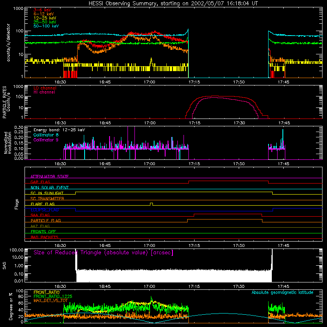The height and width of the screenshot is (327, 327).
Task: Select the 50-100 keV legend label
Action: coord(46,26)
